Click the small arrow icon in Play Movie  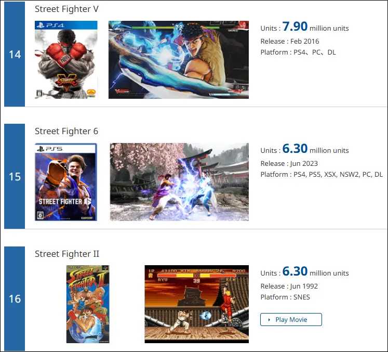(x=269, y=320)
